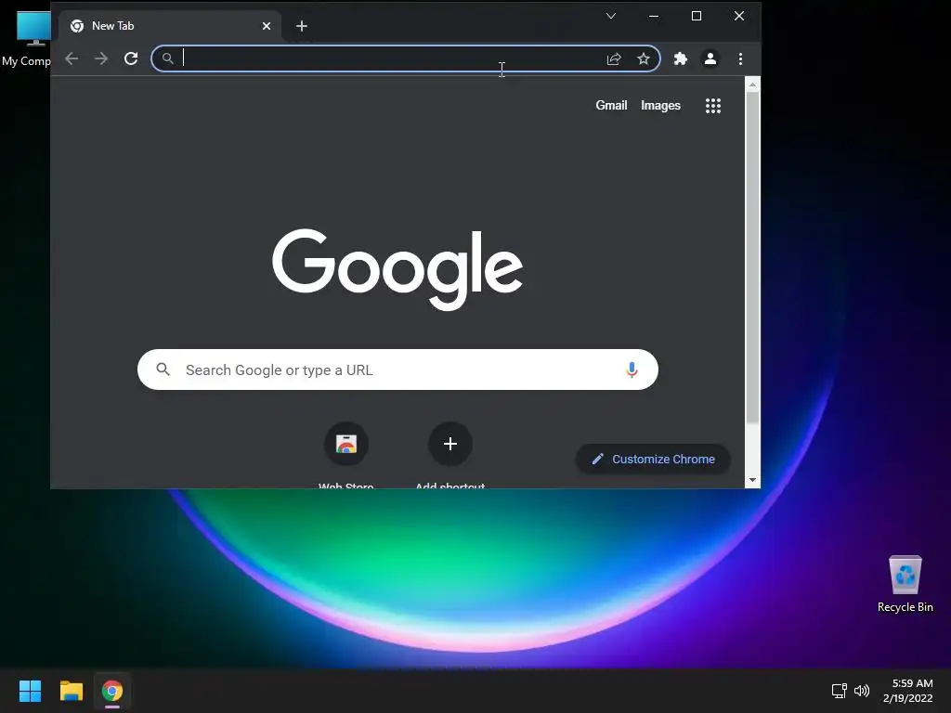Open the volume tray icon
Viewport: 951px width, 713px height.
pyautogui.click(x=862, y=691)
